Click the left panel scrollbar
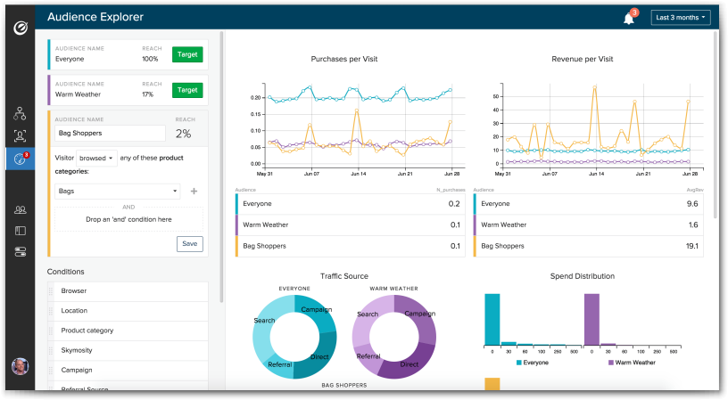Image resolution: width=728 pixels, height=400 pixels. pyautogui.click(x=221, y=167)
